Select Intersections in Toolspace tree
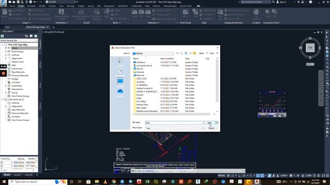 (17, 89)
